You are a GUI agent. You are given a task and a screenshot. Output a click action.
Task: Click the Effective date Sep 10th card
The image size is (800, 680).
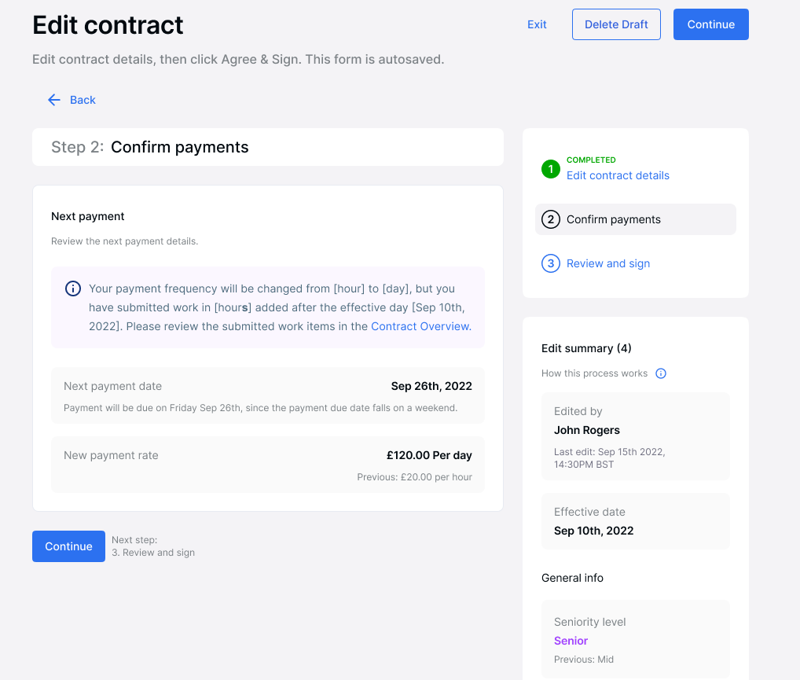(x=635, y=521)
